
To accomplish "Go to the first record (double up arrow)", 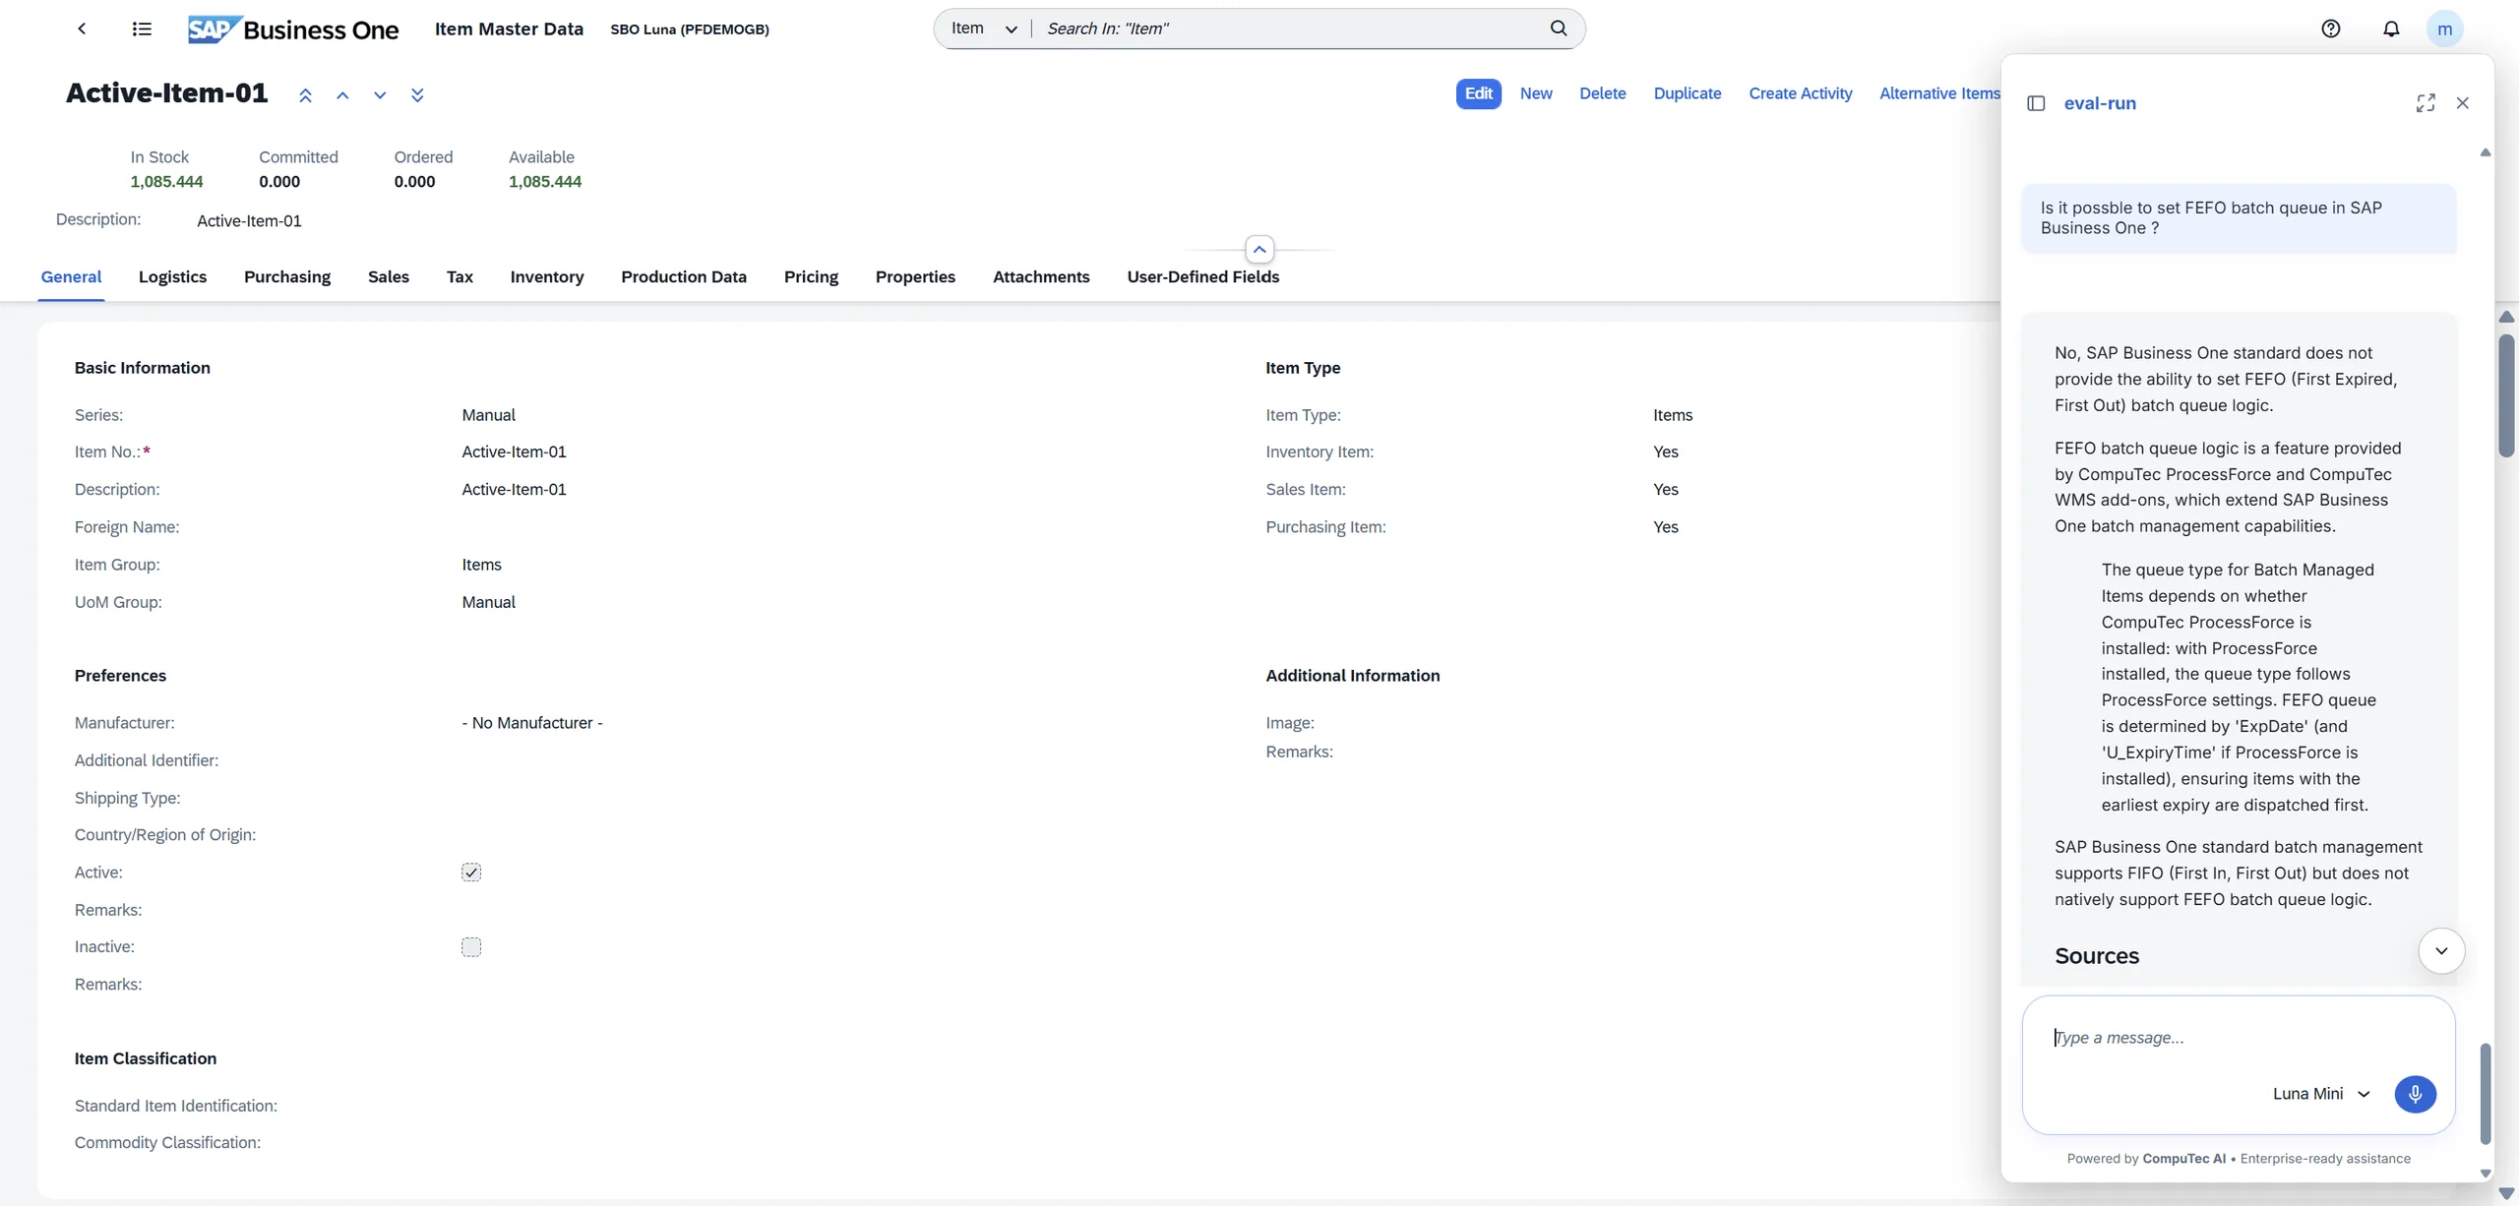I will coord(305,95).
